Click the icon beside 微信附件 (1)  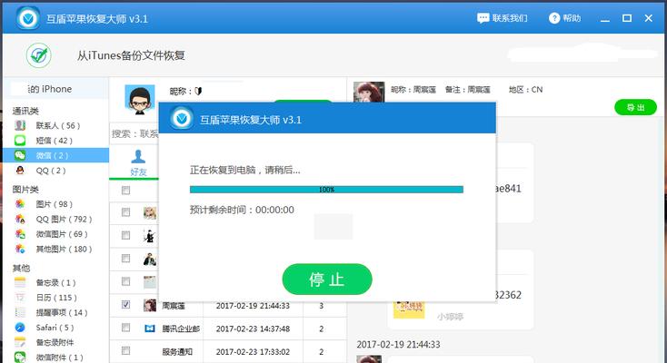(x=20, y=357)
